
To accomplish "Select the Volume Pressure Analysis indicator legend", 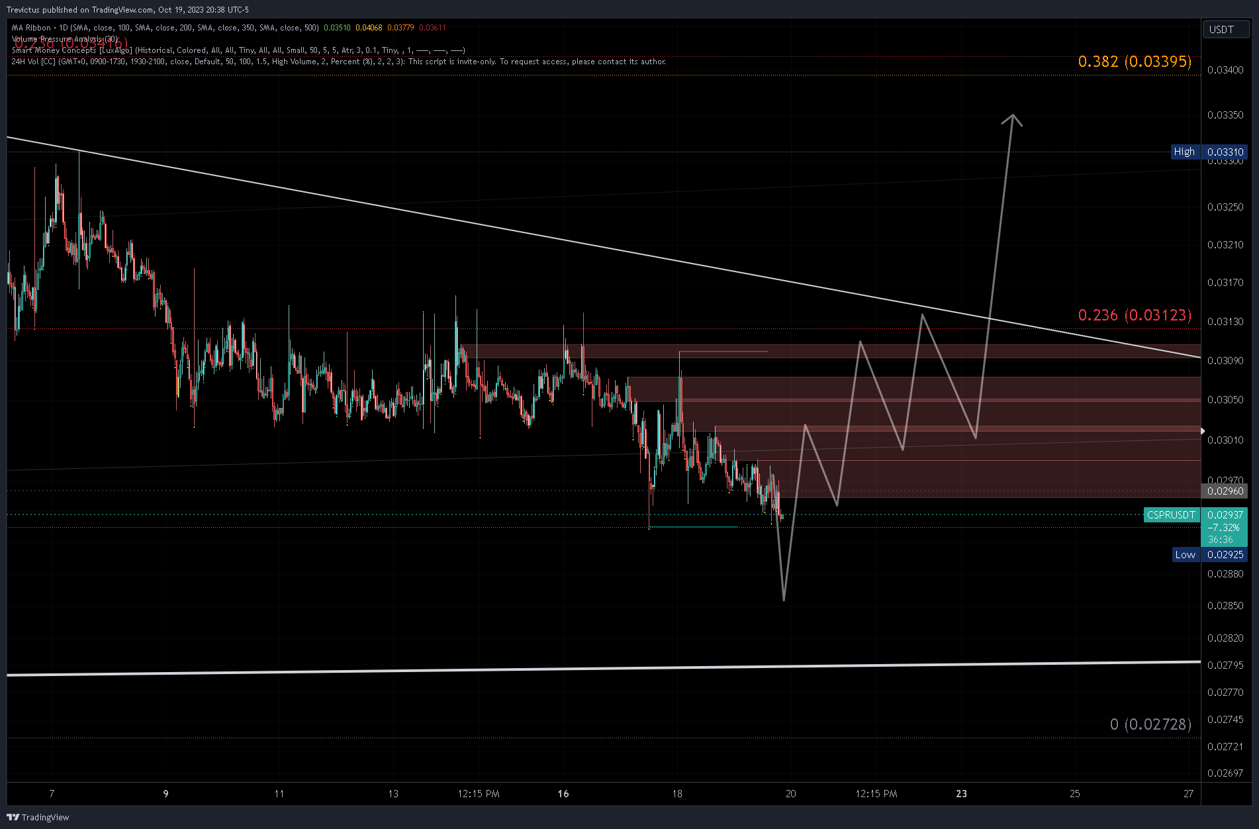I will click(65, 39).
